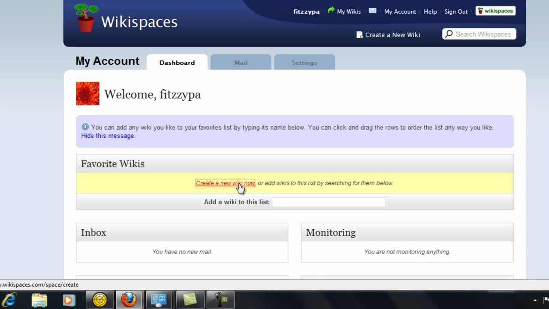Click Sign Out

click(456, 12)
